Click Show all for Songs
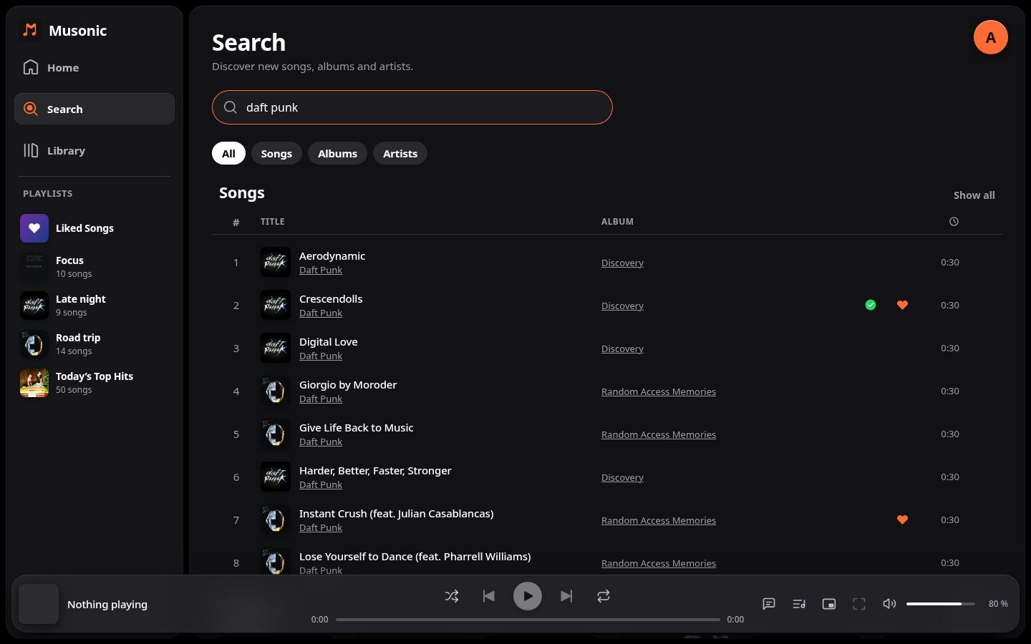The height and width of the screenshot is (644, 1031). pos(974,195)
